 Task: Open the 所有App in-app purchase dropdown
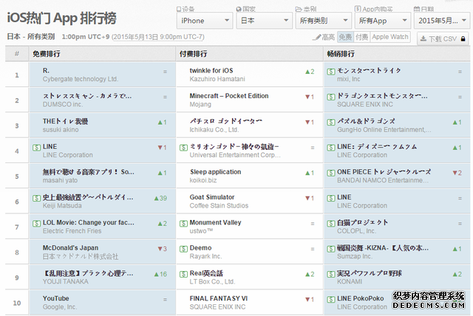[383, 21]
